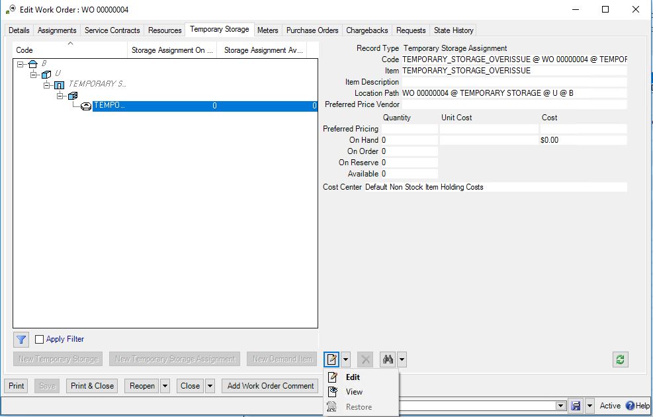Click the cube icon for node U
Screen dimensions: 653x417
pos(46,74)
